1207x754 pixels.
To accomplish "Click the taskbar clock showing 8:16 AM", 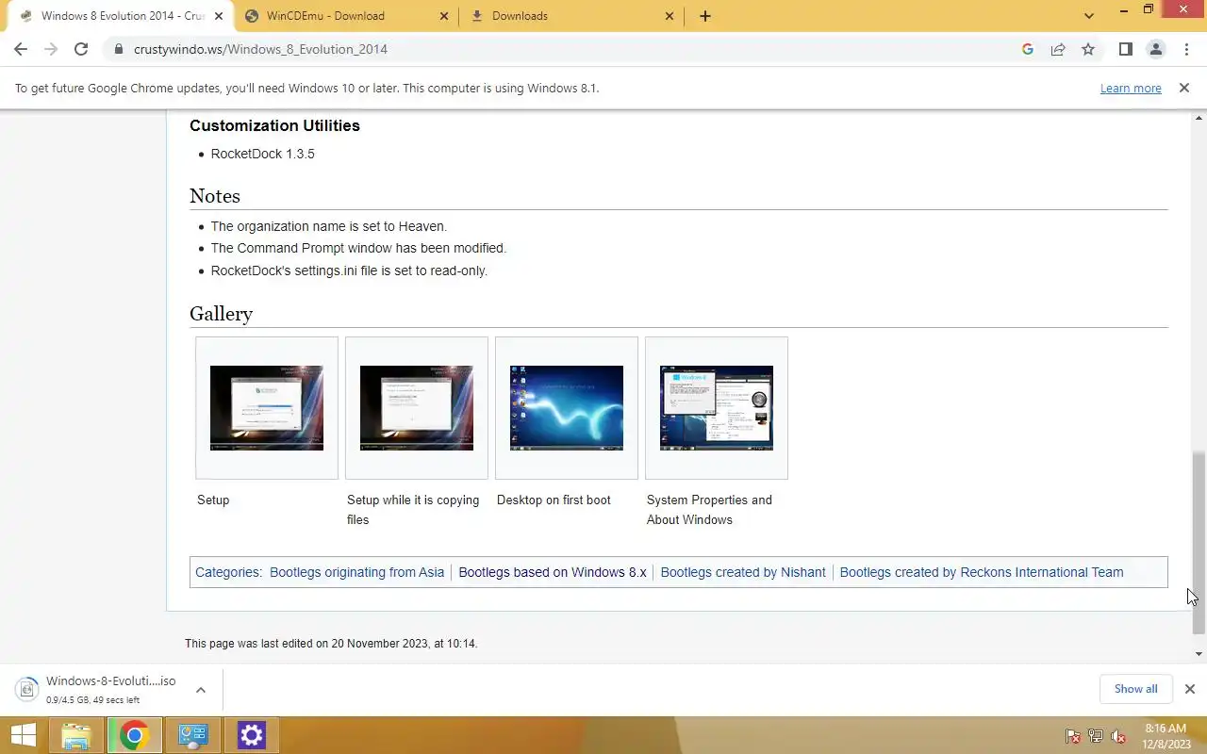I will click(1165, 735).
